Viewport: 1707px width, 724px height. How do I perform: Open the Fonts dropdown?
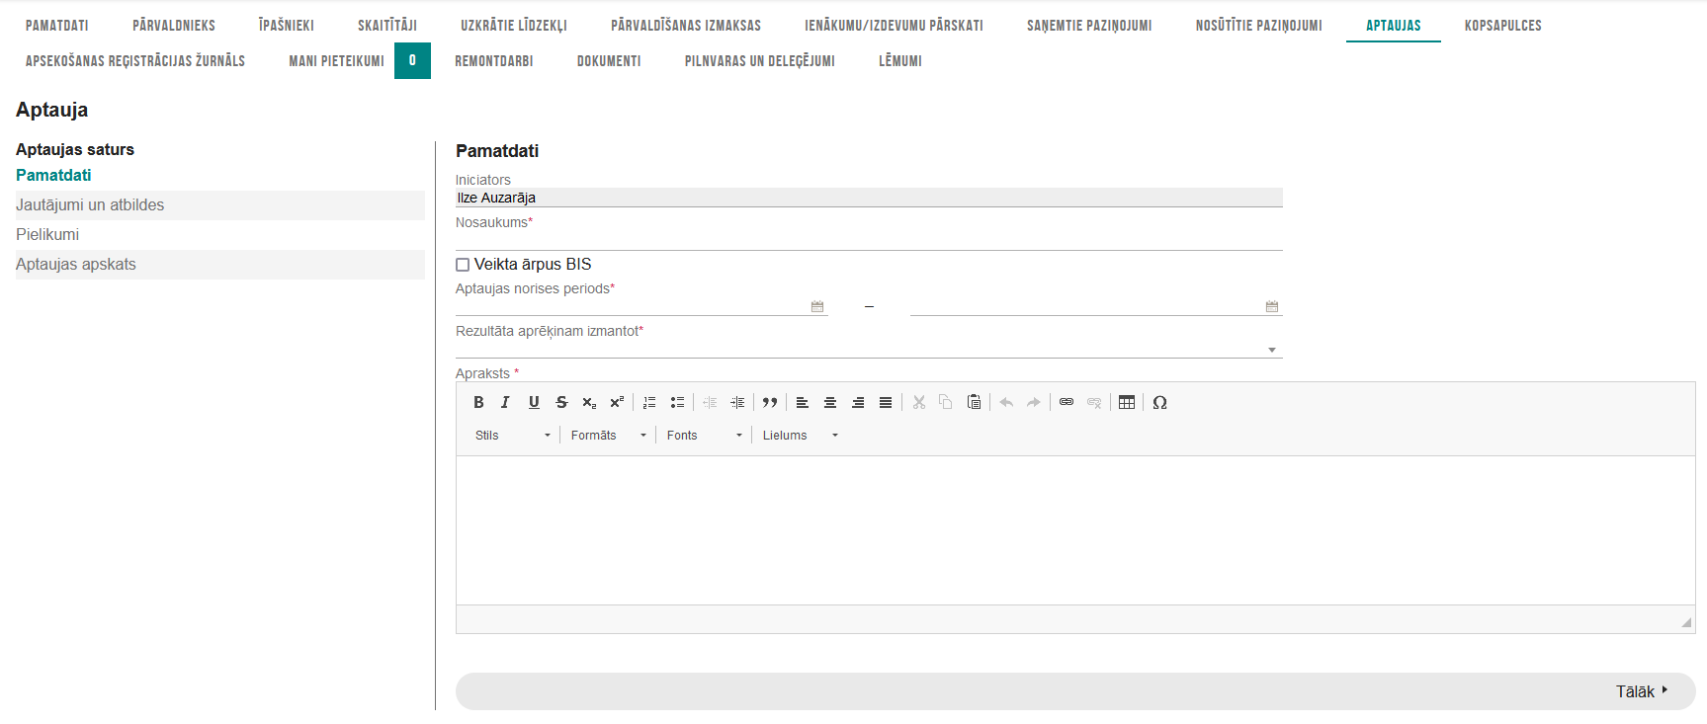click(x=704, y=436)
